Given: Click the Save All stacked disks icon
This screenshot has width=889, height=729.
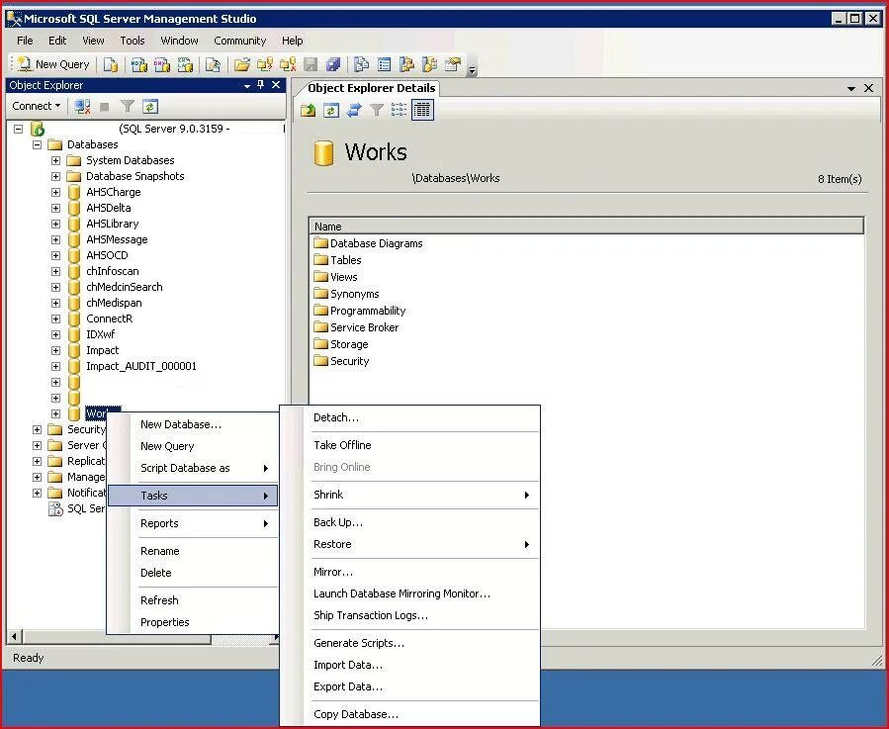Looking at the screenshot, I should tap(333, 64).
